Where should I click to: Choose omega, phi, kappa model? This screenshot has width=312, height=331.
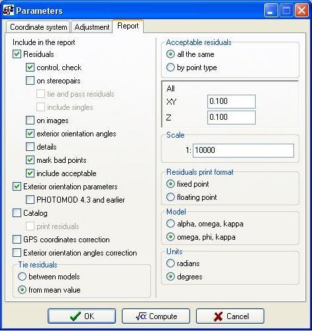pos(170,237)
